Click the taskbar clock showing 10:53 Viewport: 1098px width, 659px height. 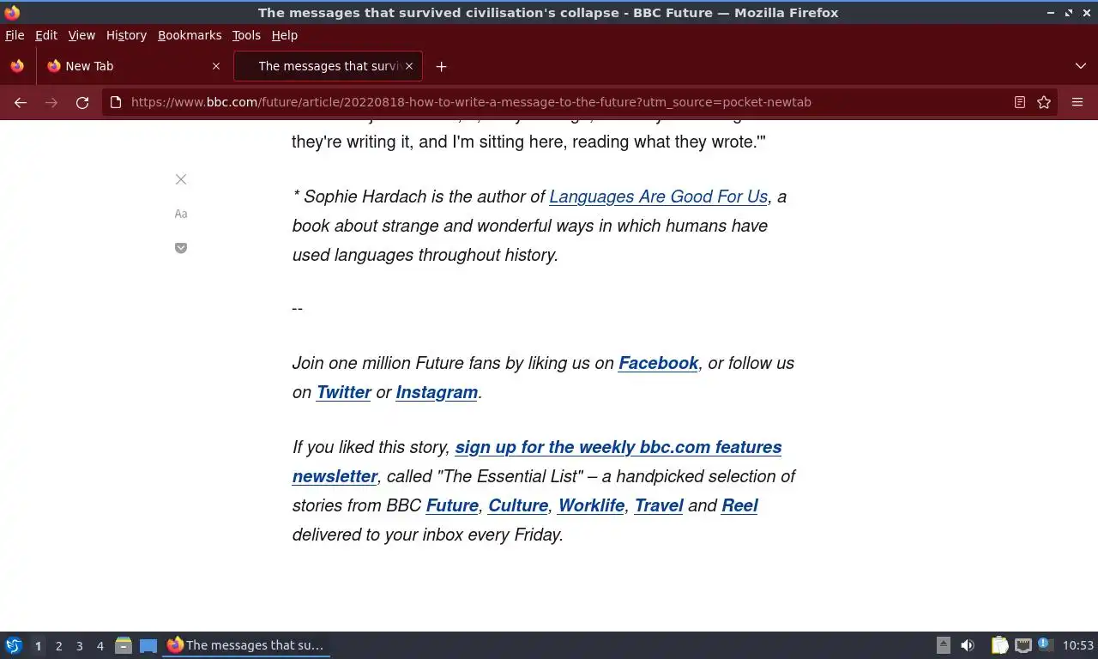point(1078,645)
